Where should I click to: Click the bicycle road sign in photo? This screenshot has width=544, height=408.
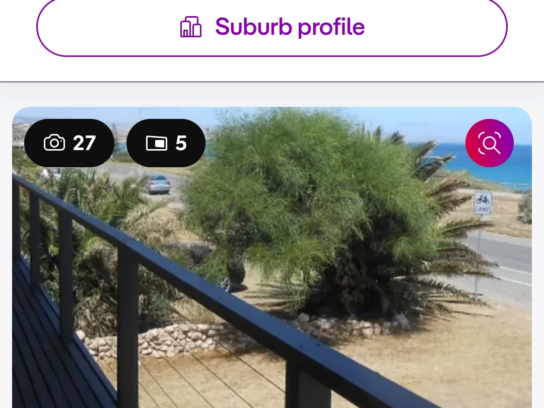click(x=483, y=202)
